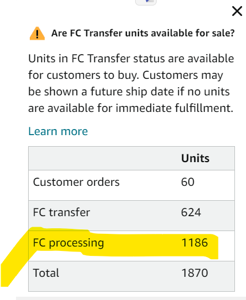
Task: Click the gray bar beneath the table
Action: [131, 298]
